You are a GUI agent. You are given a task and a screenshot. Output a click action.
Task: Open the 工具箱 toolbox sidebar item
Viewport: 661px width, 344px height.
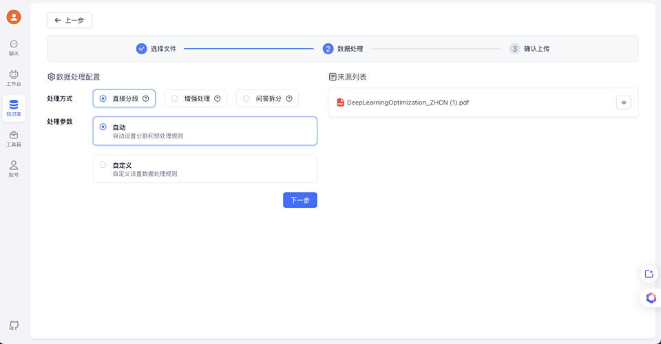tap(14, 139)
